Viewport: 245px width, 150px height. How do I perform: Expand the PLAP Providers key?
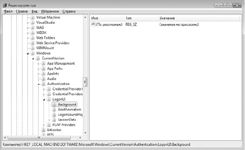(x=44, y=125)
